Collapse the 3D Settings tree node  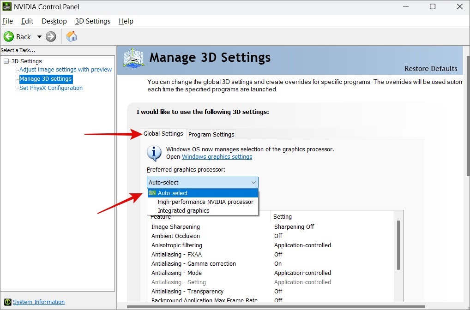pyautogui.click(x=6, y=61)
